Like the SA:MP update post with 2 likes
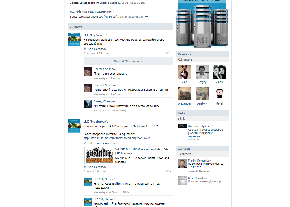The height and width of the screenshot is (207, 290). click(x=168, y=171)
